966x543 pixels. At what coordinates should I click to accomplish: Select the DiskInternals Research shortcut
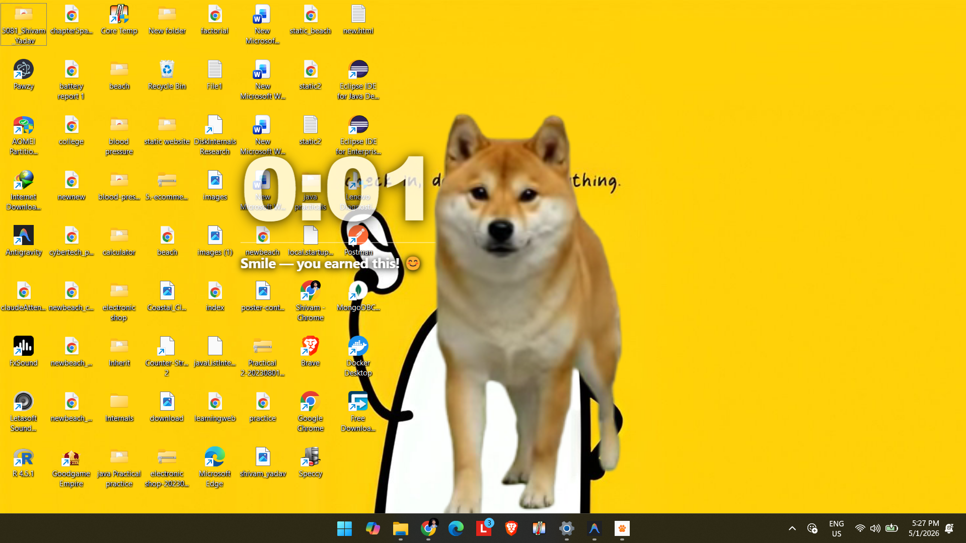point(215,135)
